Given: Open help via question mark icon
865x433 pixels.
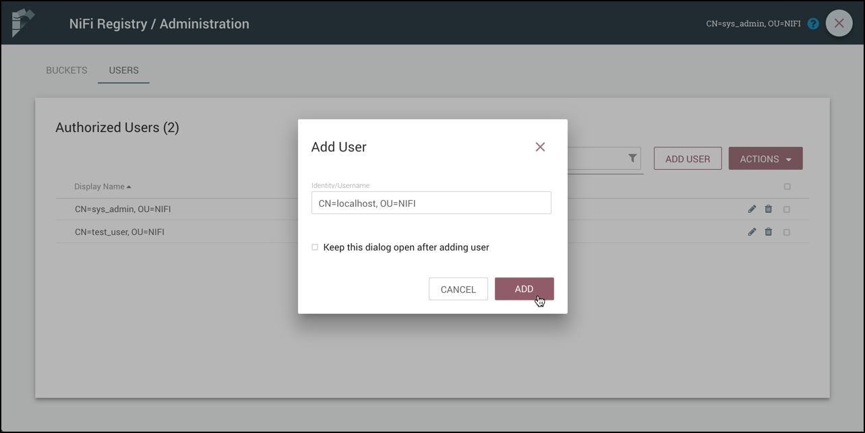Looking at the screenshot, I should click(812, 23).
